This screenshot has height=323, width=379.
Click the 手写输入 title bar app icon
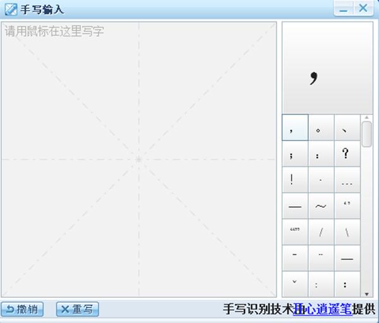(11, 9)
